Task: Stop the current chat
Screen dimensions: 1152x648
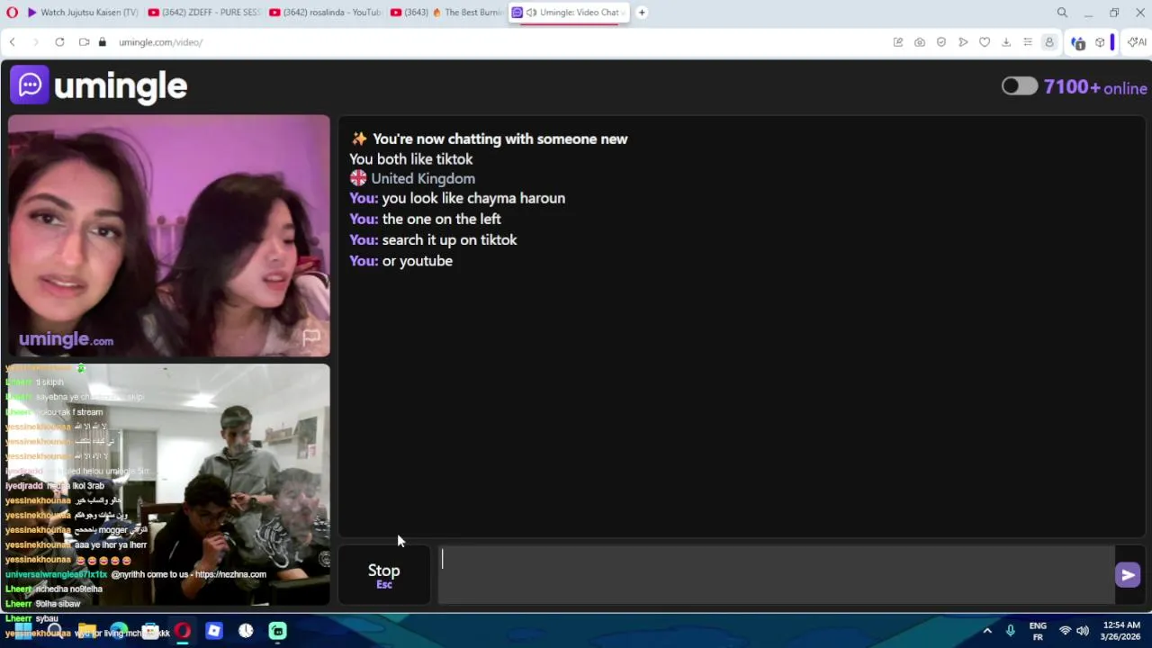Action: tap(384, 575)
